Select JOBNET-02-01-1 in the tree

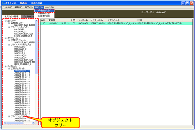(x=22, y=121)
